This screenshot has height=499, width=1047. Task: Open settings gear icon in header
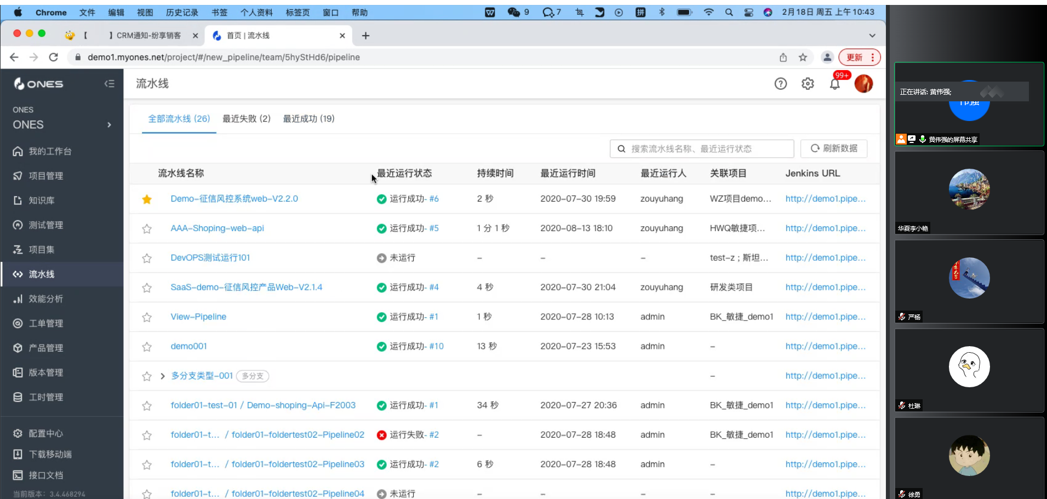tap(808, 84)
